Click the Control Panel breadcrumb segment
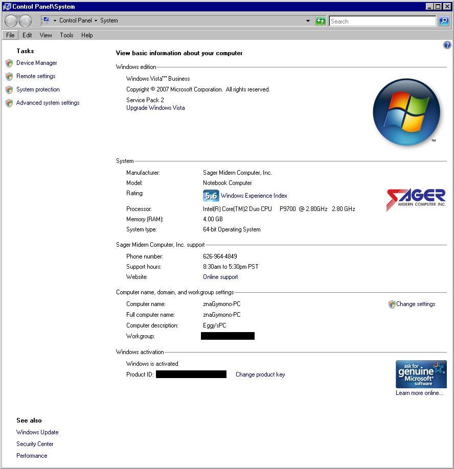This screenshot has width=454, height=469. 76,20
